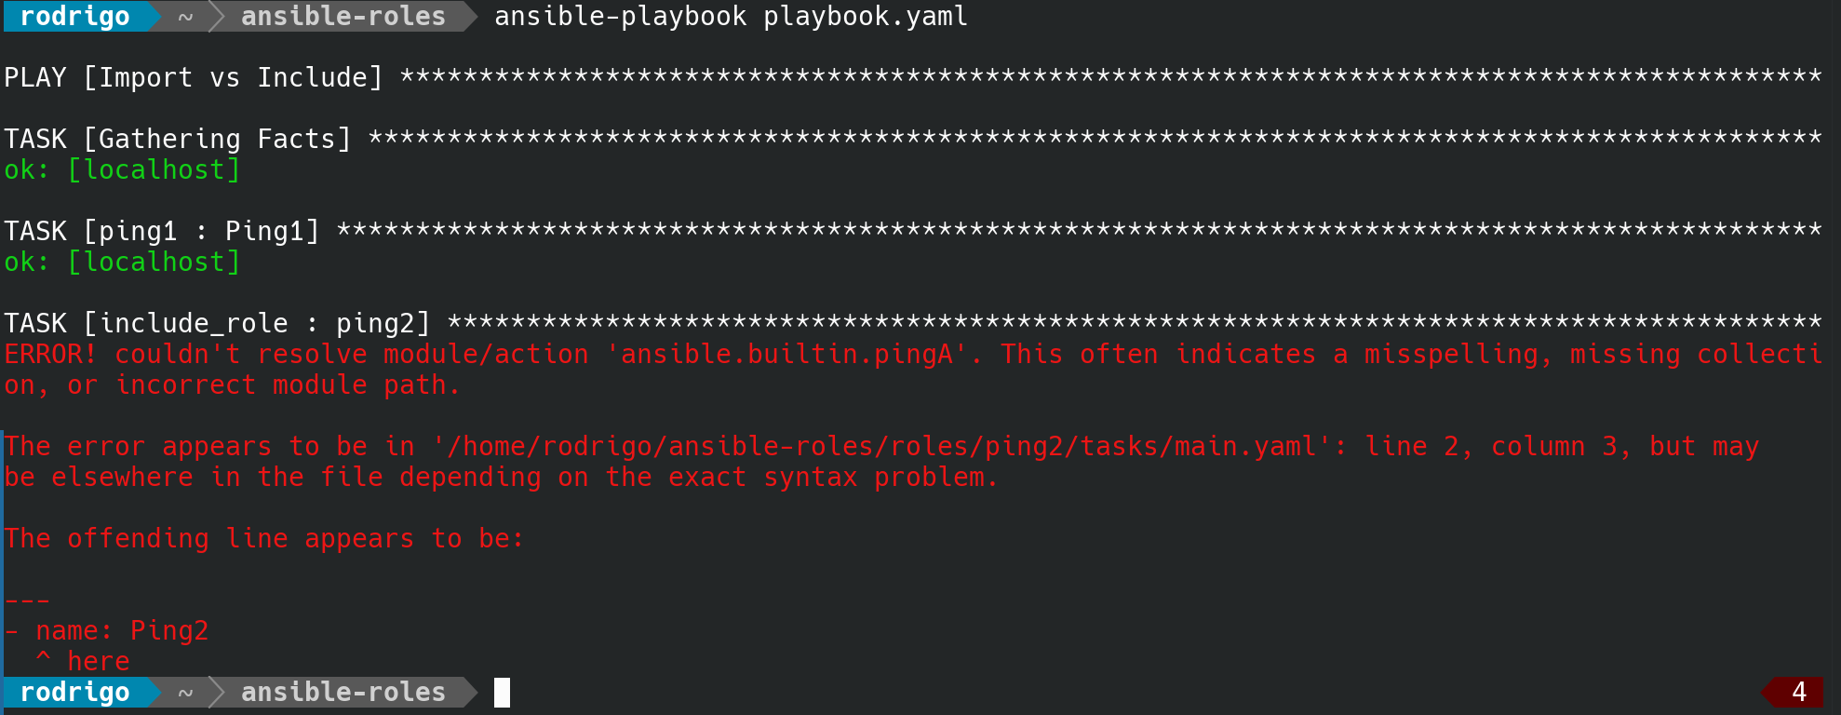
Task: Click the top "rodrigo" prompt segment
Action: pos(74,16)
